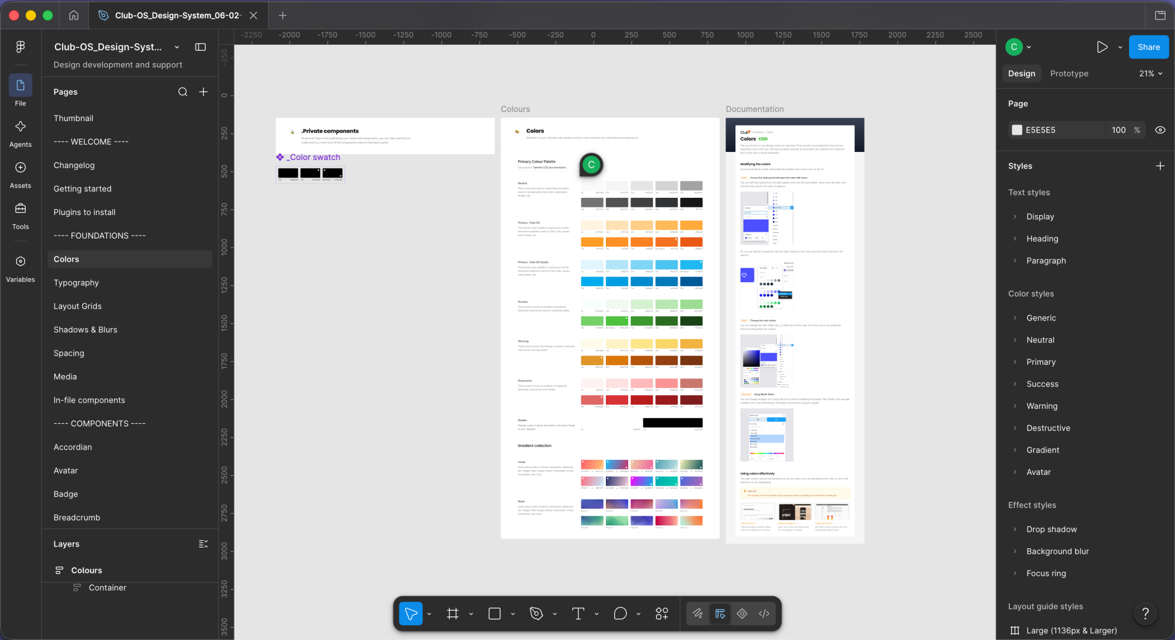Choose the Text tool
Image resolution: width=1175 pixels, height=640 pixels.
coord(578,614)
